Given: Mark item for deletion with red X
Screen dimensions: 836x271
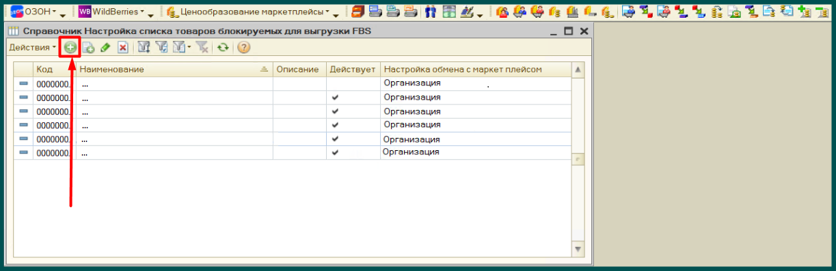Looking at the screenshot, I should 122,47.
